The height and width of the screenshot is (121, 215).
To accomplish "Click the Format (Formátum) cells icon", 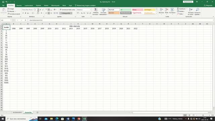I will click(x=172, y=11).
